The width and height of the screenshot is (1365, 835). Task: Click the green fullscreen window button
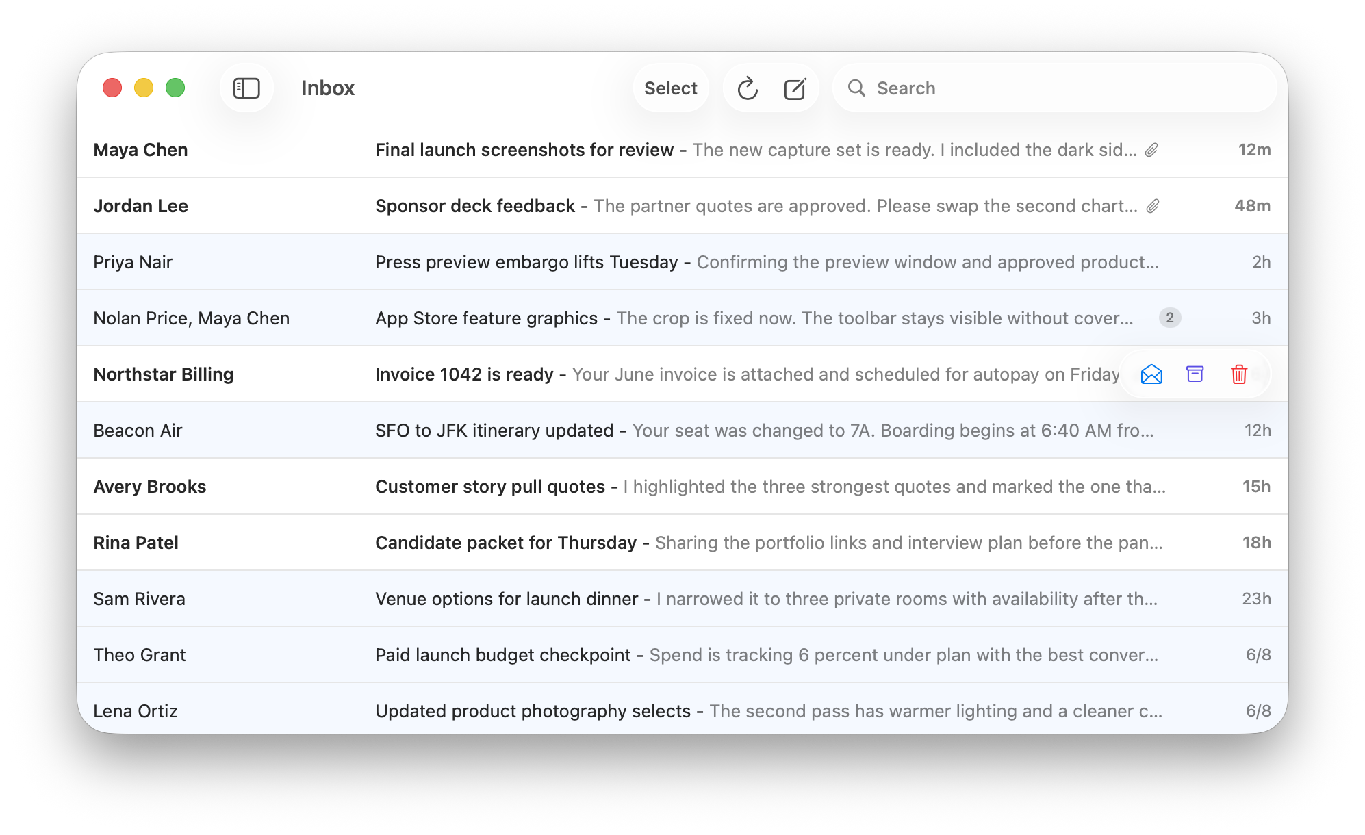175,88
